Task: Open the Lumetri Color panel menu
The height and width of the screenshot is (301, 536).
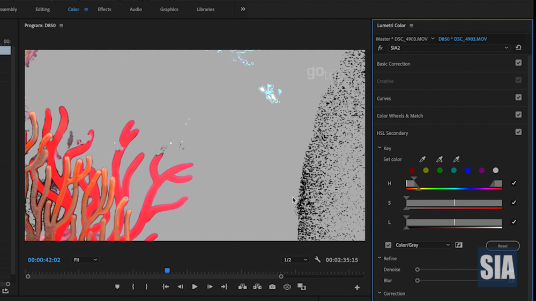Action: pos(412,26)
